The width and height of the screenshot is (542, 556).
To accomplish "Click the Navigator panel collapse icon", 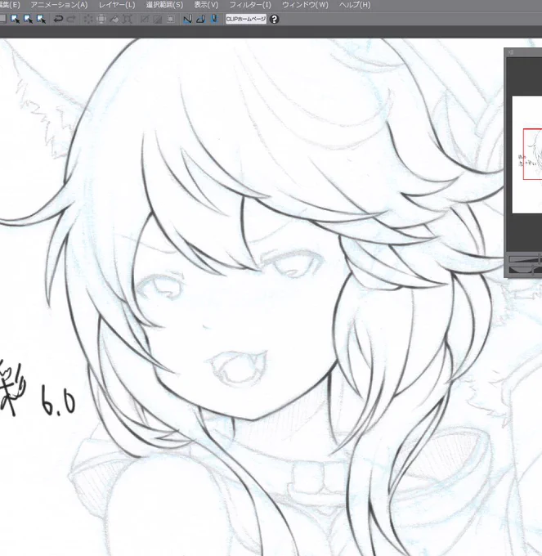I will coord(510,52).
